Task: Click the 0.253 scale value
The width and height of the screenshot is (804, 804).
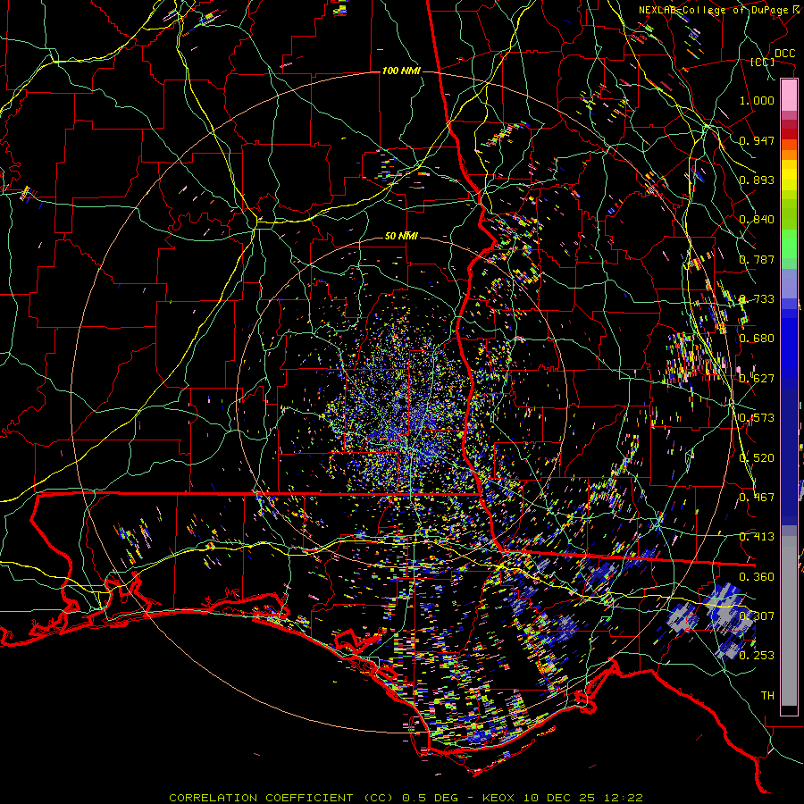Action: pos(757,656)
